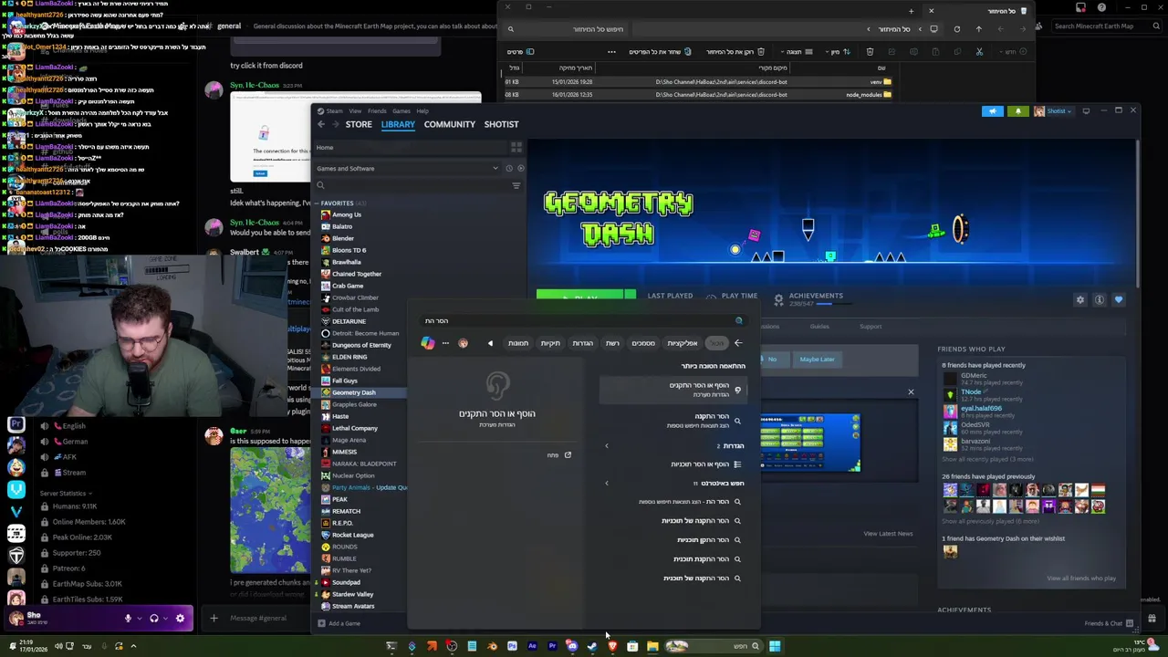The image size is (1168, 657).
Task: Open the Steam 'Games' menu
Action: (x=401, y=111)
